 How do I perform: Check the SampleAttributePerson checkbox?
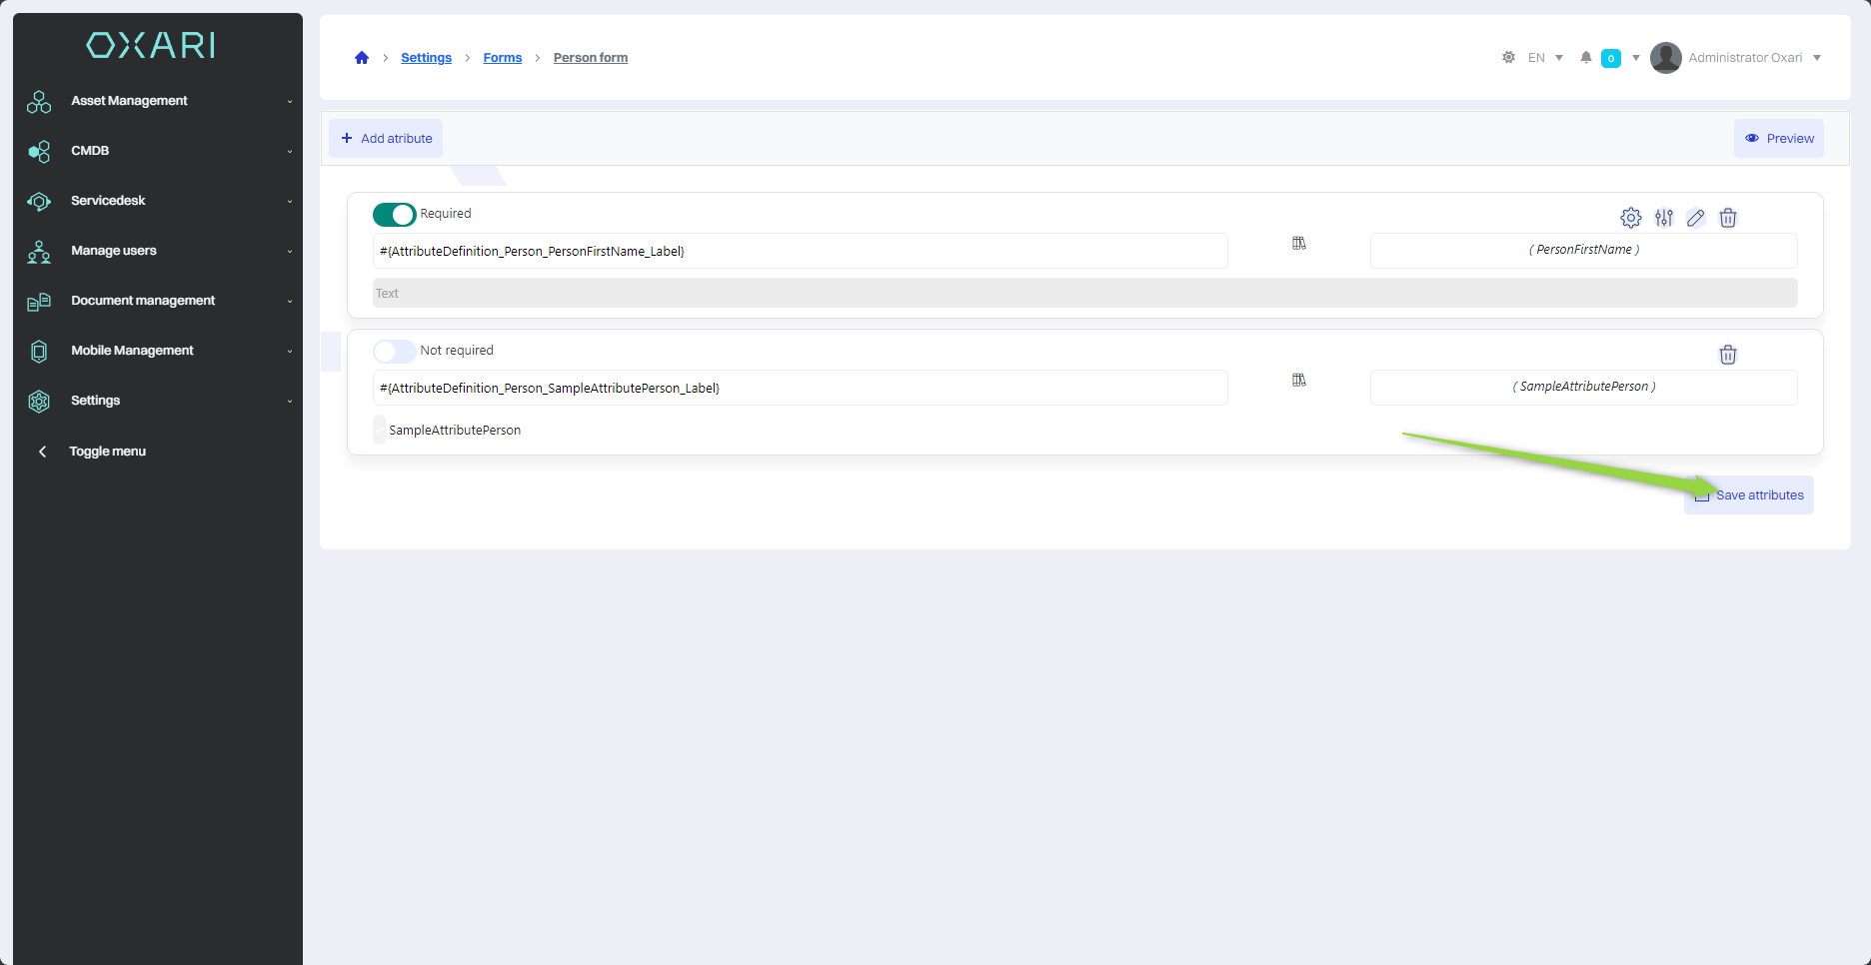(380, 431)
